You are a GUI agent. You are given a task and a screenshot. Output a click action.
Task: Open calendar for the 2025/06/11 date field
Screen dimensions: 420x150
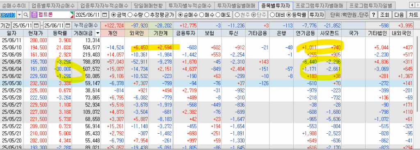105,15
